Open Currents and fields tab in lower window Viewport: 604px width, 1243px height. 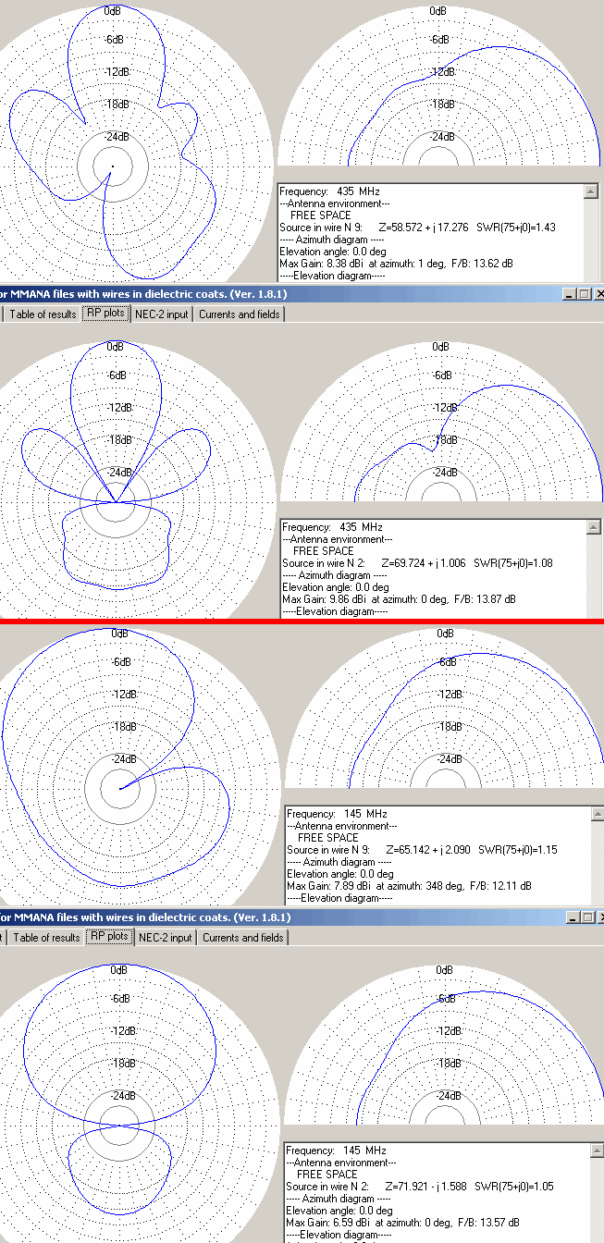[243, 938]
